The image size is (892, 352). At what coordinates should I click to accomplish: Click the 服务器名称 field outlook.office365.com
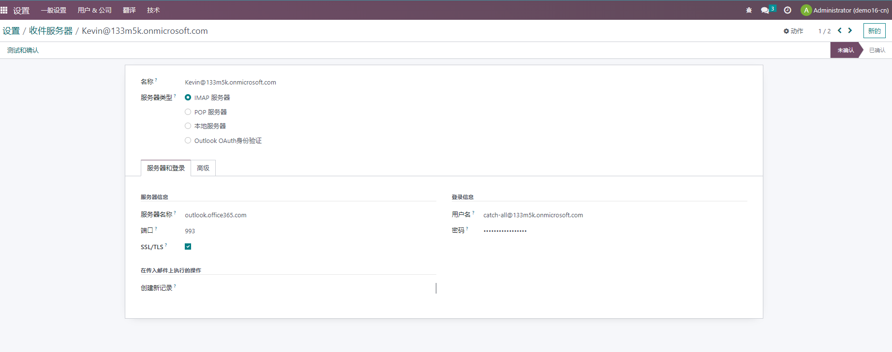[x=216, y=215]
